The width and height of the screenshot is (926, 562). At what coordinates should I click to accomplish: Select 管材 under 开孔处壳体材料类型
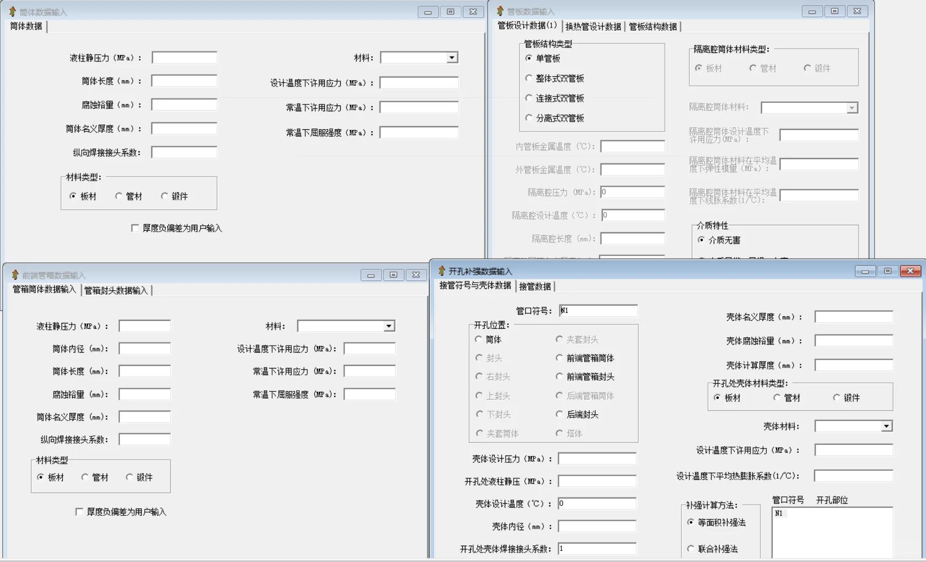[778, 398]
